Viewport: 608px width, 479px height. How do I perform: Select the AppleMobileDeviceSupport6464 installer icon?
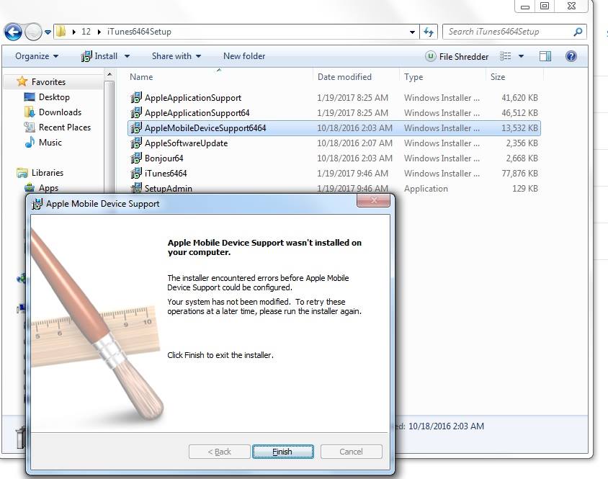click(136, 128)
